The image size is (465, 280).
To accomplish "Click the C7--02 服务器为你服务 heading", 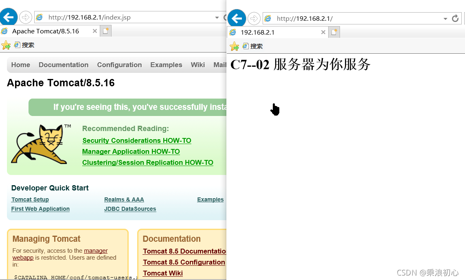I will (300, 64).
